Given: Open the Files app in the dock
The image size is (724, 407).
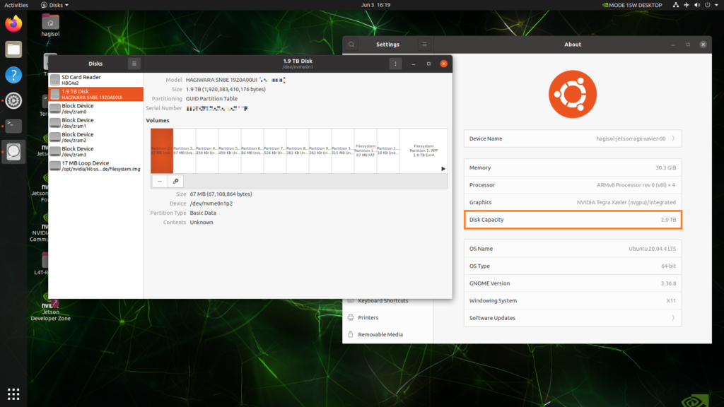Looking at the screenshot, I should [x=13, y=49].
